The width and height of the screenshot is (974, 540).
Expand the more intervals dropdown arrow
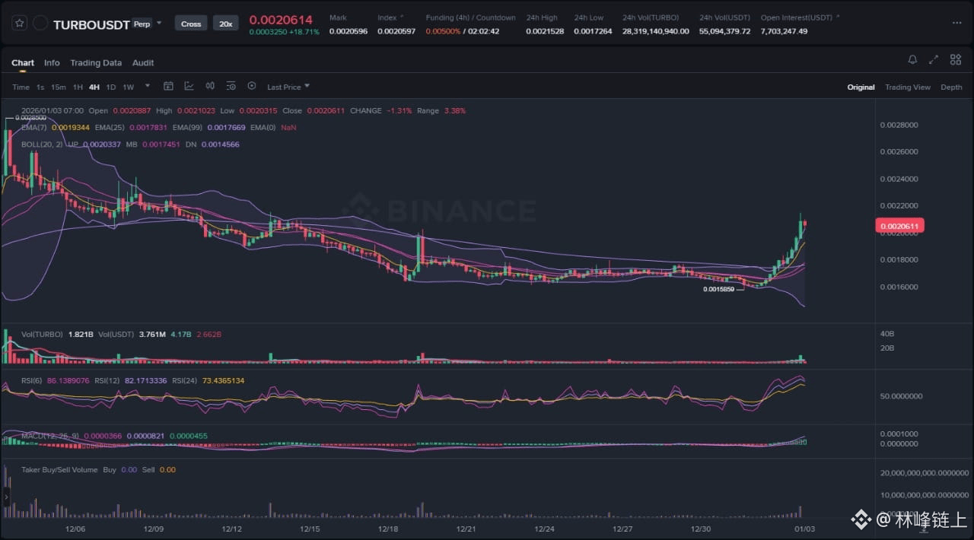coord(148,86)
